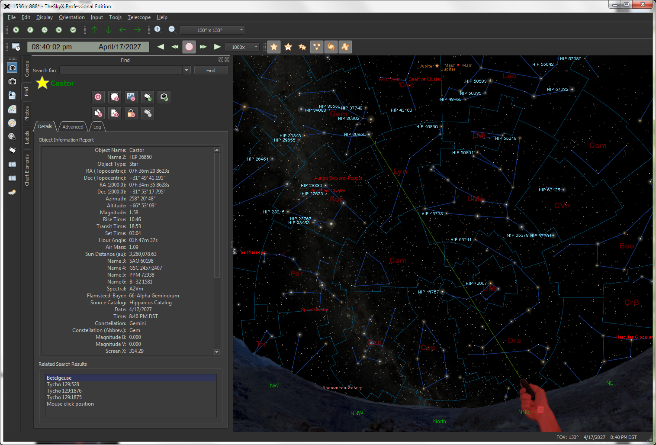
Task: Click the report scrollbar down arrow
Action: pos(217,352)
